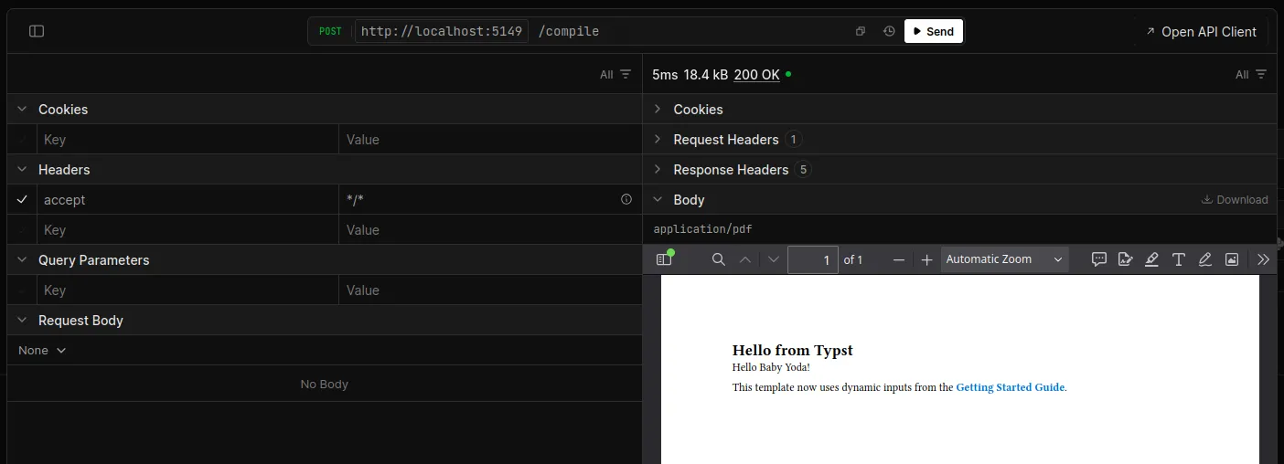
Task: Go to next PDF page
Action: pos(774,259)
